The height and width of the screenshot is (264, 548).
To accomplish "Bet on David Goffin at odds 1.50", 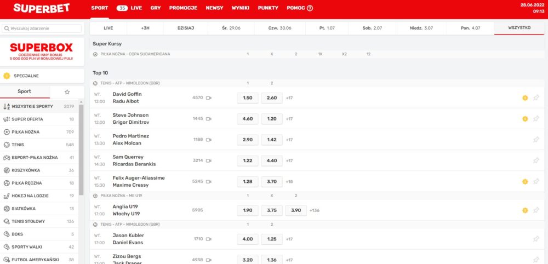I will pos(248,98).
